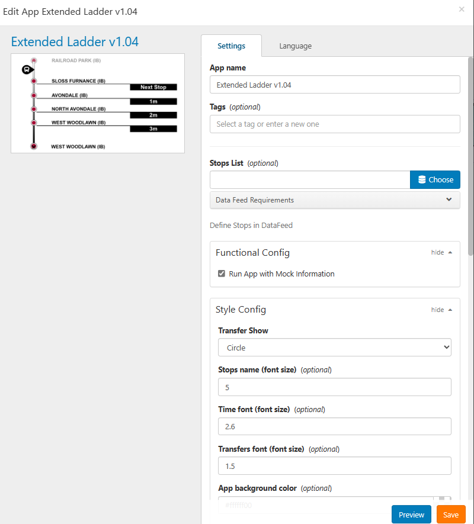The height and width of the screenshot is (524, 474).
Task: Click the orange Save button
Action: (x=451, y=515)
